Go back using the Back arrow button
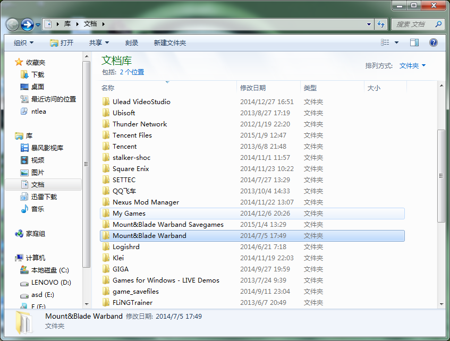The image size is (450, 341). 13,24
